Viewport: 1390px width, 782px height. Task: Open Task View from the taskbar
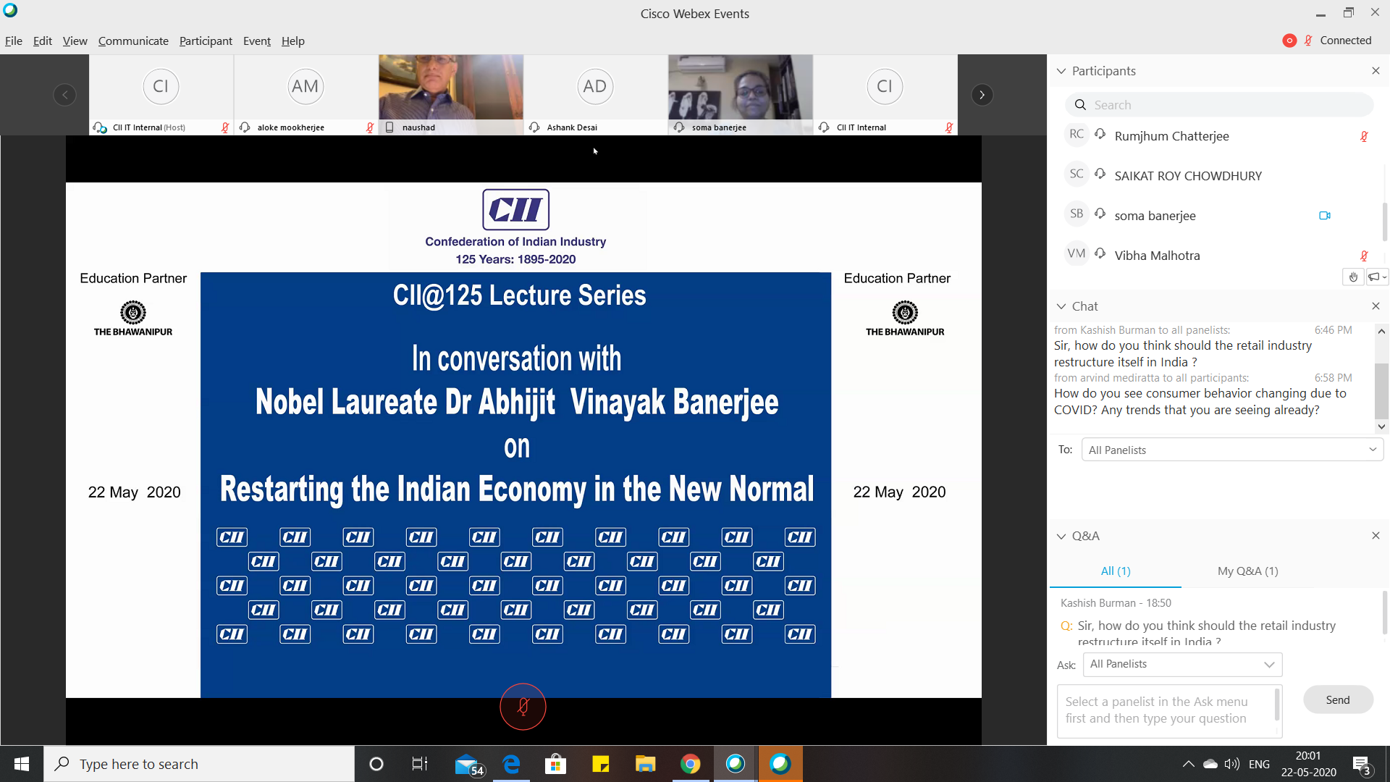[x=420, y=764]
